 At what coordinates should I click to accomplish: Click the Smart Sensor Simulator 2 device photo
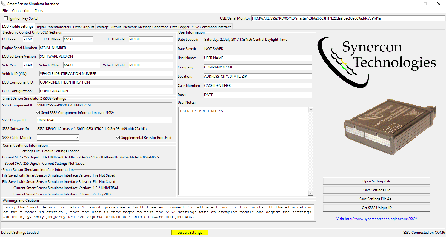coord(390,127)
